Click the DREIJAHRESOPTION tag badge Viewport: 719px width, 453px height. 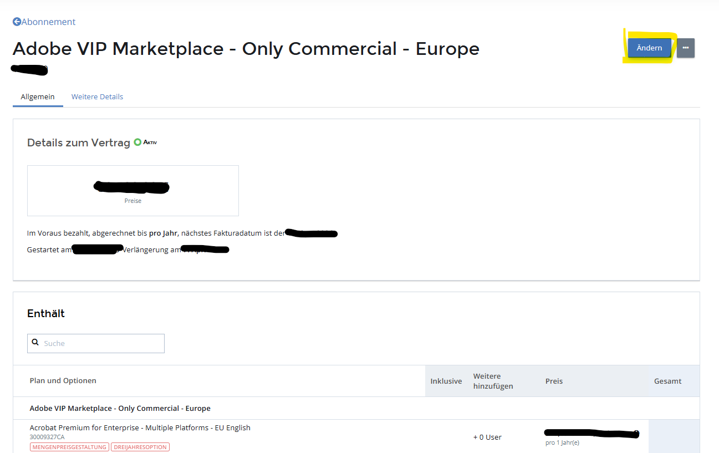point(140,447)
